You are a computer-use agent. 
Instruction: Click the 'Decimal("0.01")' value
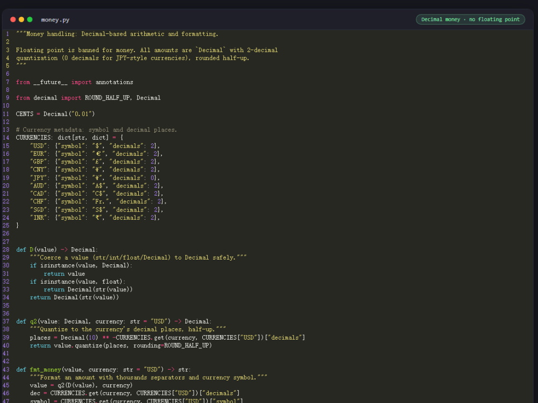click(x=69, y=114)
